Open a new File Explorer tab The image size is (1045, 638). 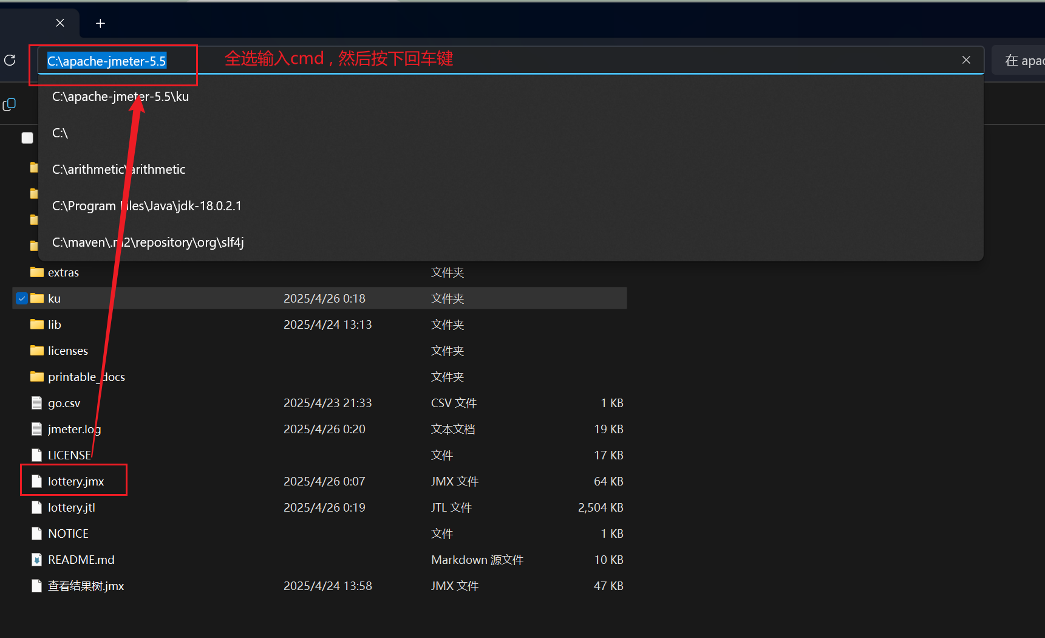point(101,23)
